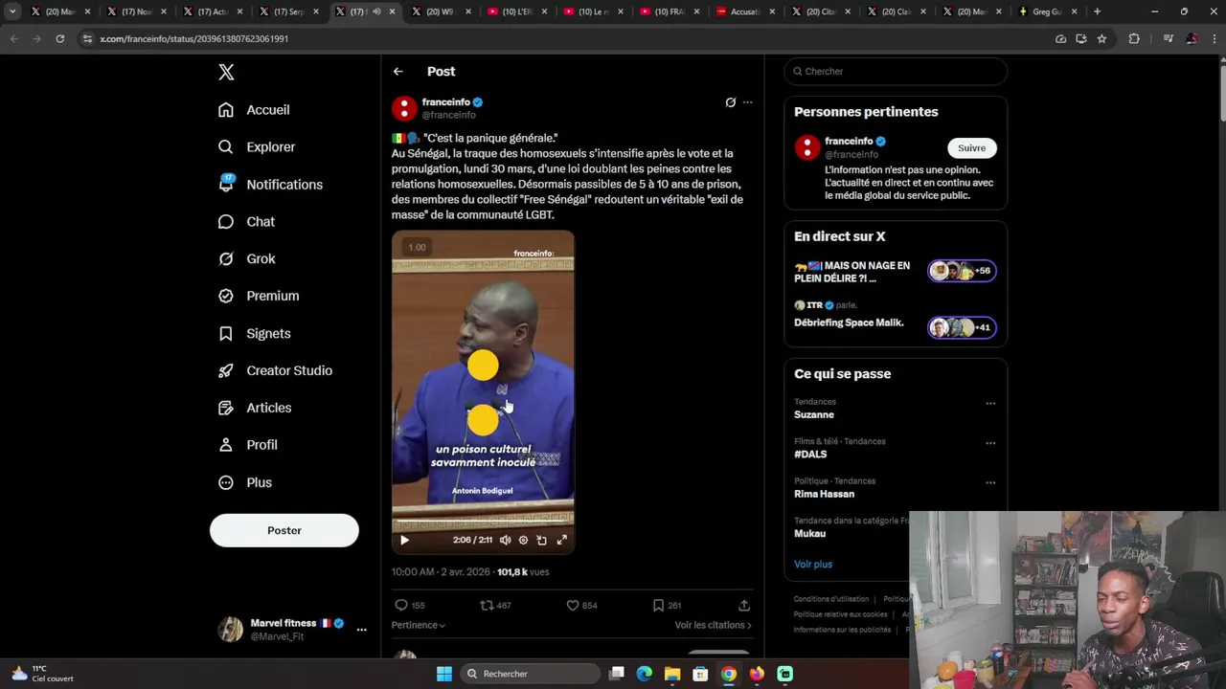Reply to the post via comment icon
This screenshot has width=1226, height=689.
point(401,605)
